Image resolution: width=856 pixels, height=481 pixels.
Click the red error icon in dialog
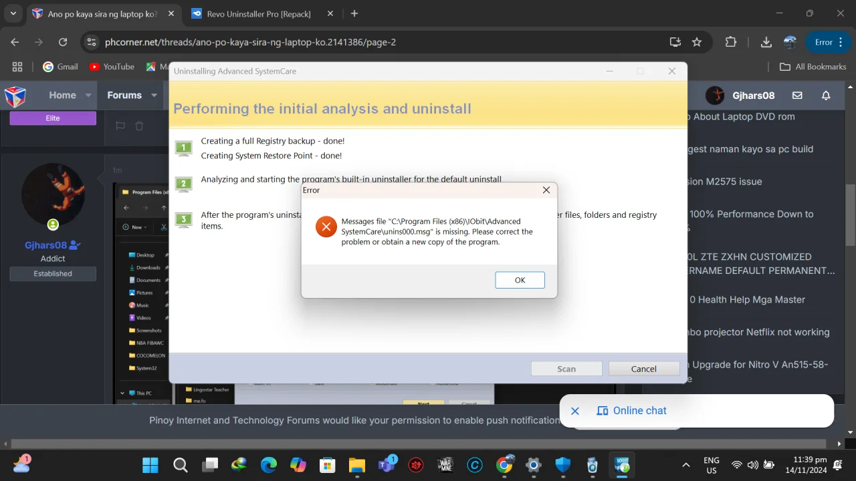[x=326, y=226]
